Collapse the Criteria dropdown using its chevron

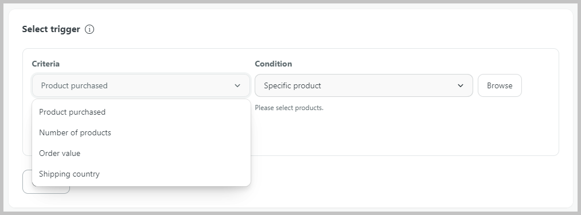point(237,85)
